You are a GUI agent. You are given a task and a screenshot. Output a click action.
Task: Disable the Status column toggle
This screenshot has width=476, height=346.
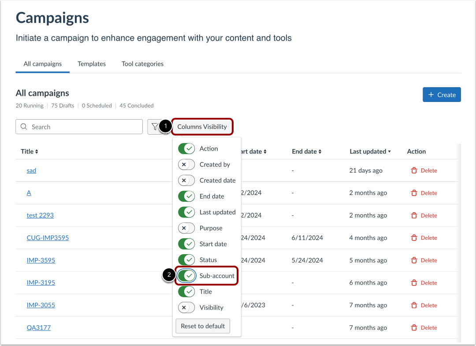pos(186,259)
